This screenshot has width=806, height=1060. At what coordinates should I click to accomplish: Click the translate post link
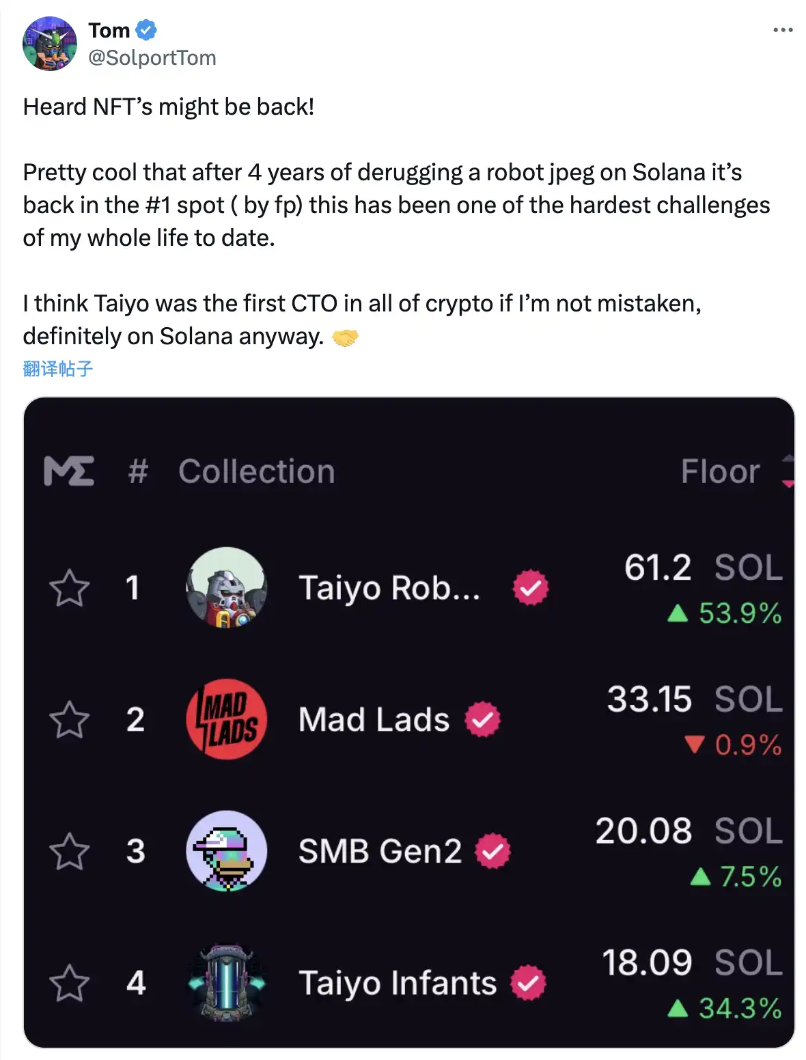pos(57,369)
